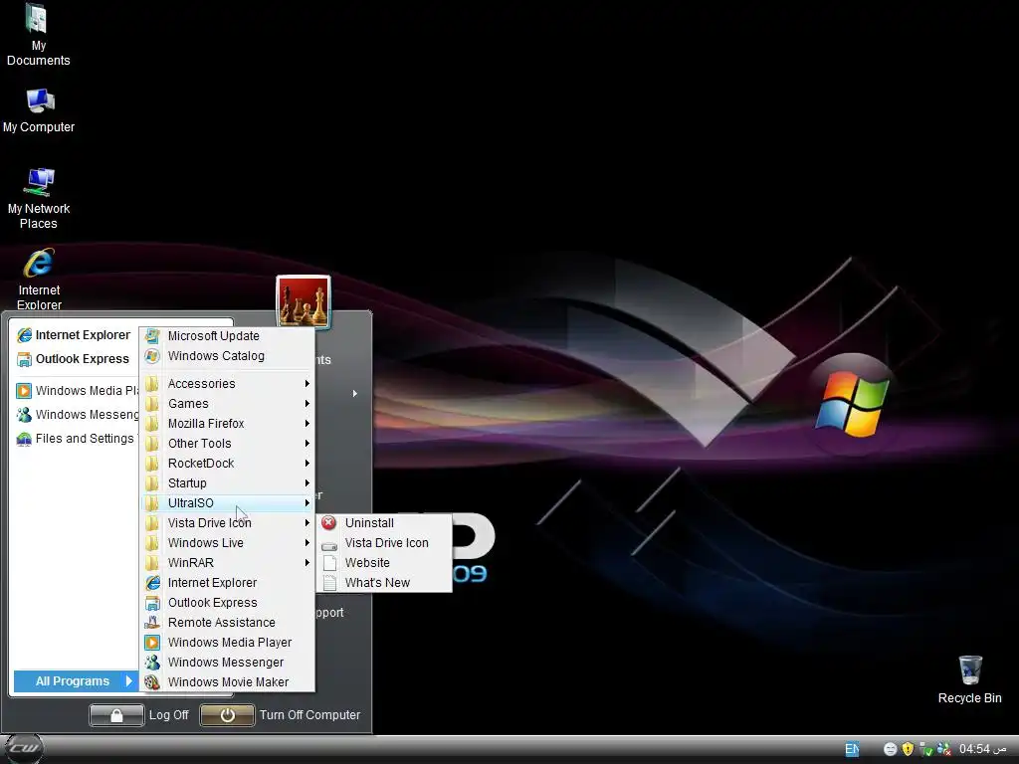Click the Messenger tray icon with red X

pos(944,749)
